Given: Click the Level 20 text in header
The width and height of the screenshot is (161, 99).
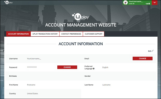Looking at the screenshot, I should coord(132,4).
